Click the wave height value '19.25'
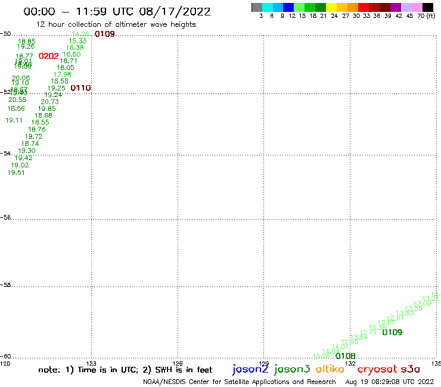This screenshot has height=387, width=441. tap(56, 88)
